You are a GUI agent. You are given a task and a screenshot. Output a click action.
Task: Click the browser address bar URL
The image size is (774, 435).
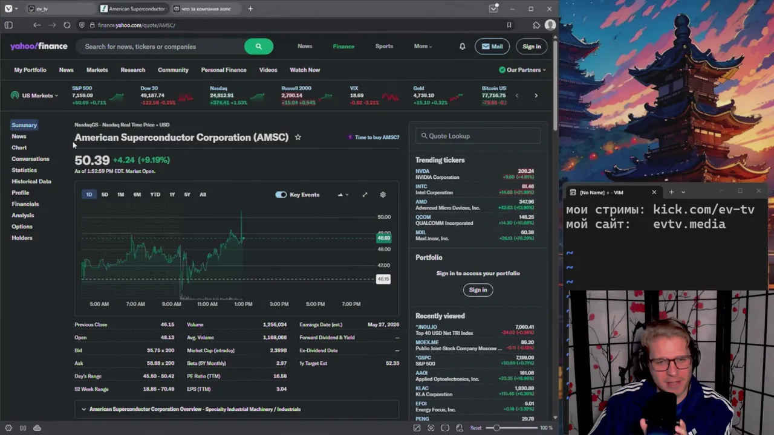pyautogui.click(x=137, y=25)
